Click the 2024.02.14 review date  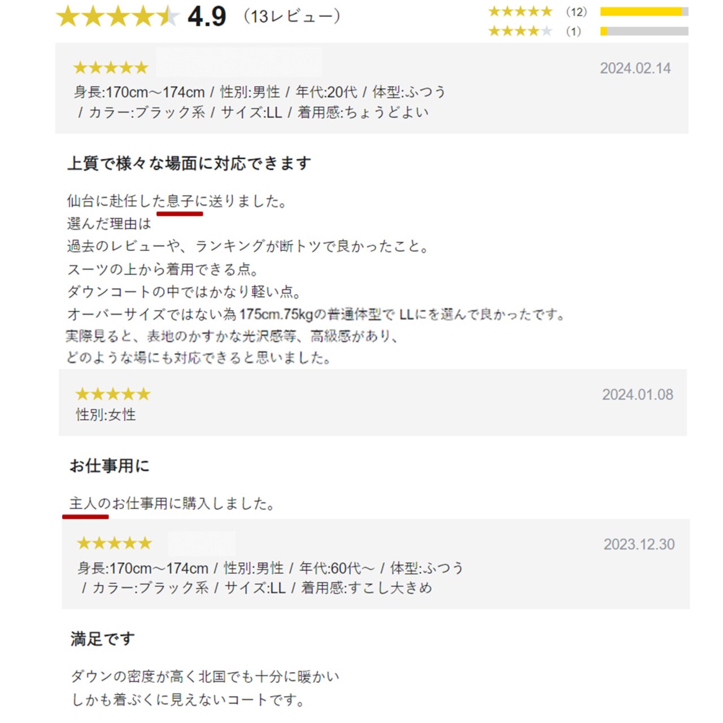[x=635, y=68]
